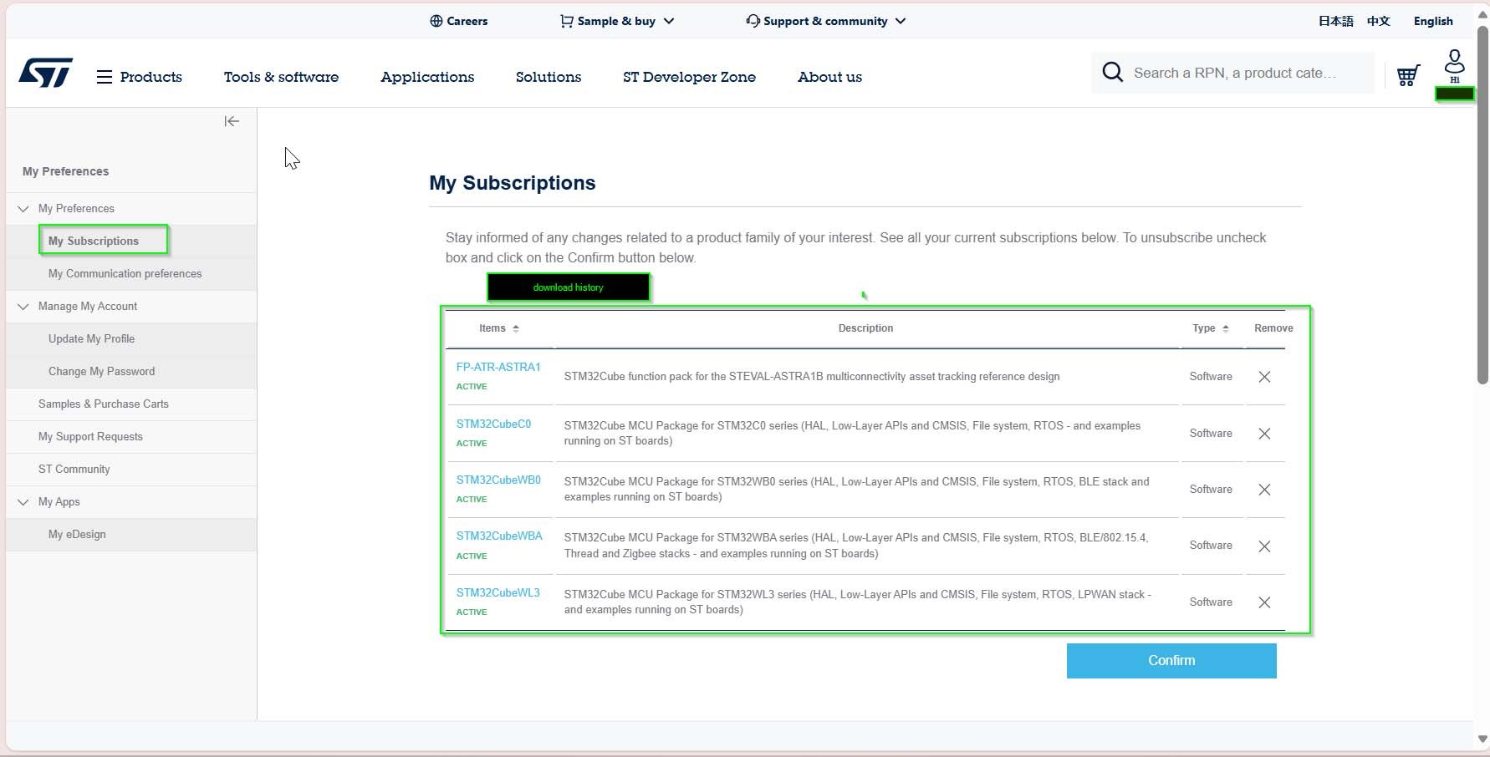Open the ST Developer Zone menu
The image size is (1490, 757).
click(689, 77)
